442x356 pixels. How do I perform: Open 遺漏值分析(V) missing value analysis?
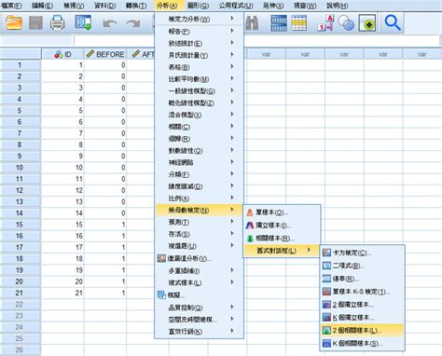tap(199, 258)
